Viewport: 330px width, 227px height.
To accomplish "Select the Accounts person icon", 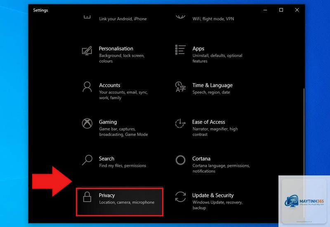I will pos(87,87).
